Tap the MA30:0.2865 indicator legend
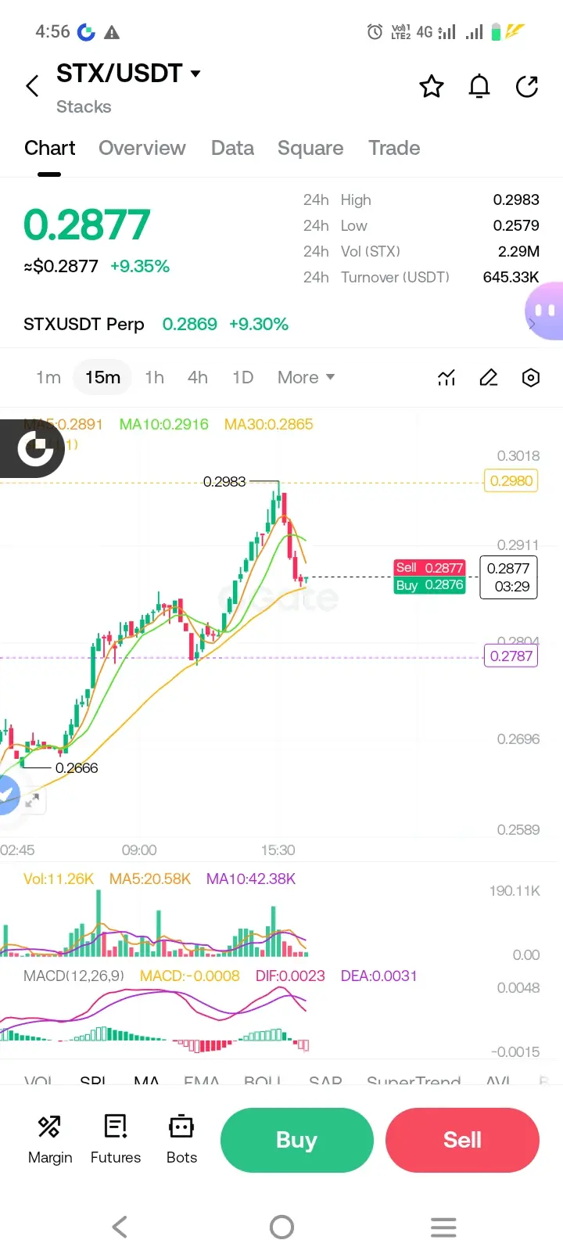563x1258 pixels. [269, 424]
